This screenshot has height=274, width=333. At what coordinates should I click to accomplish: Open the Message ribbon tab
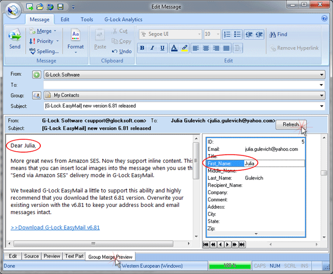point(40,20)
